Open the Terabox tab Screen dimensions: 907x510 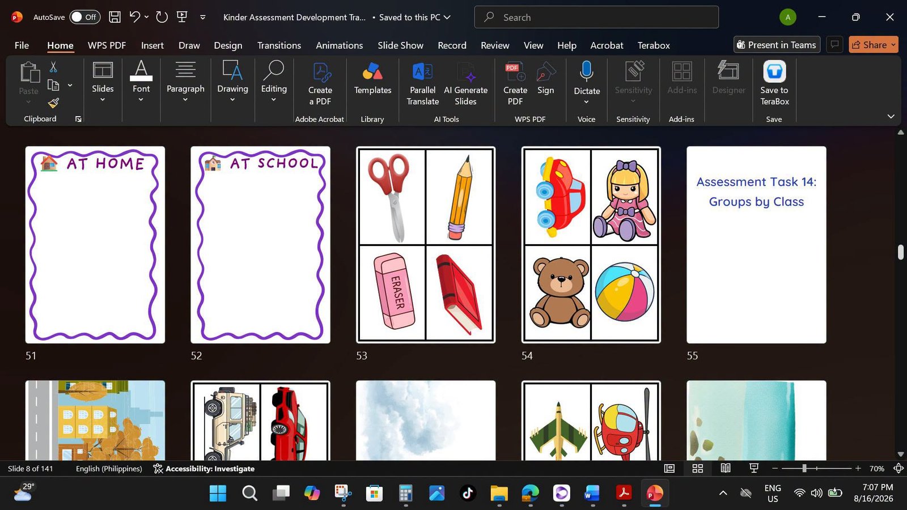[x=654, y=45]
